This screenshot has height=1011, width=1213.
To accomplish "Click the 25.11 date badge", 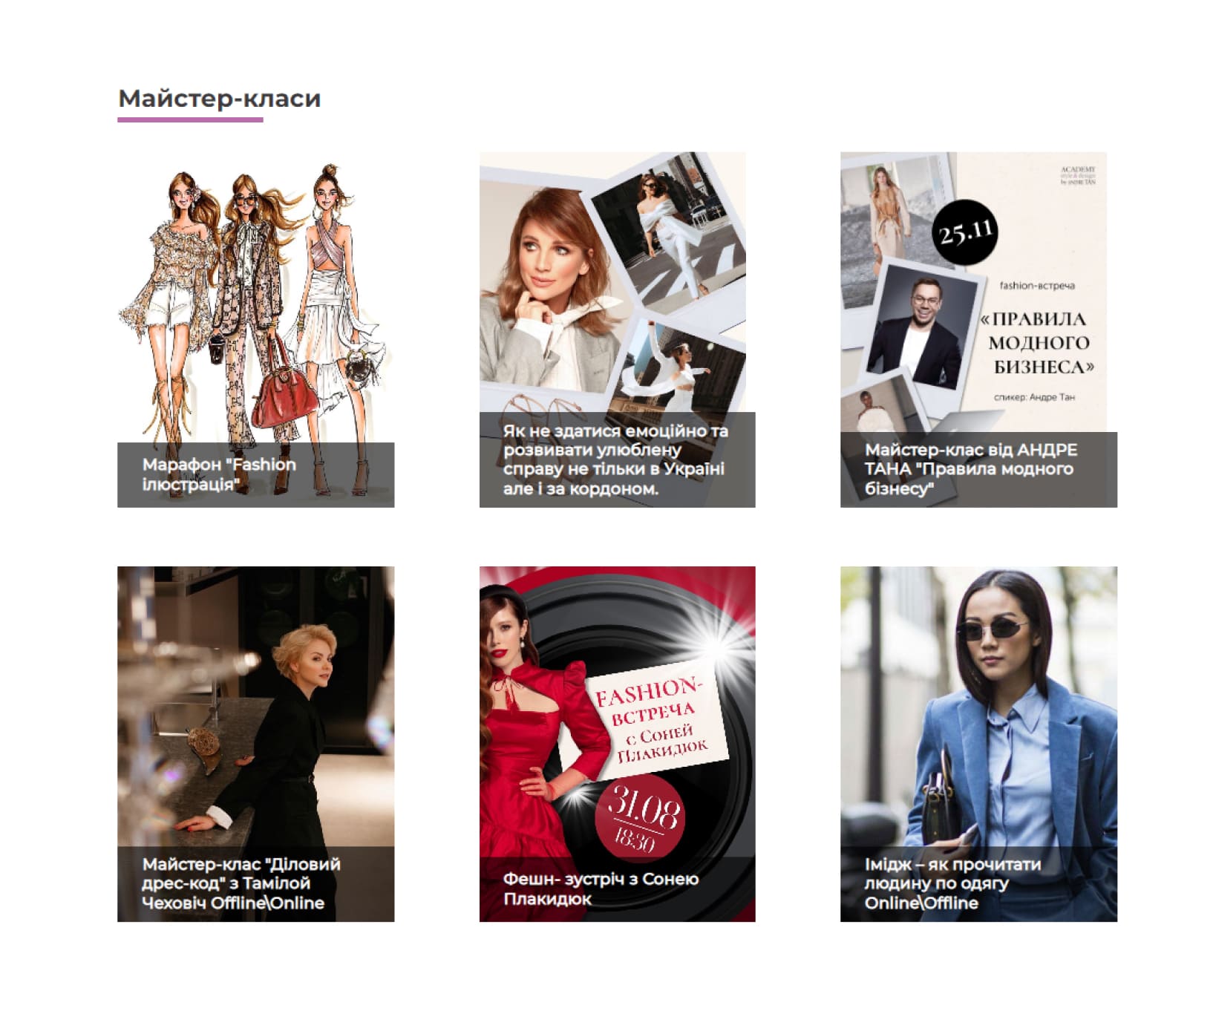I will [964, 233].
